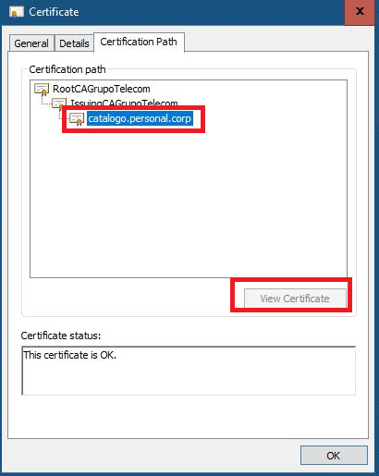Click the catalogo.personal.corp certificate icon

click(x=77, y=119)
